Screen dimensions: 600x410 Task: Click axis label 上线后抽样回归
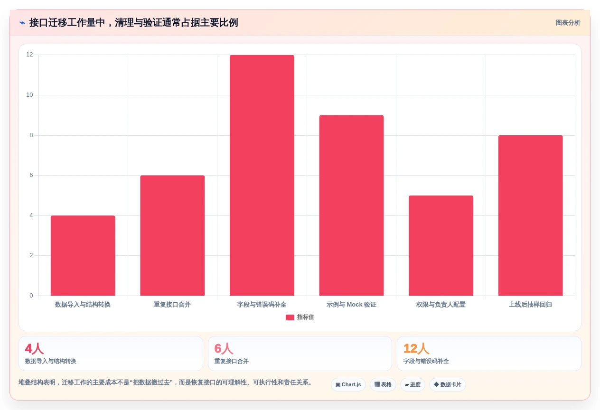(x=531, y=305)
